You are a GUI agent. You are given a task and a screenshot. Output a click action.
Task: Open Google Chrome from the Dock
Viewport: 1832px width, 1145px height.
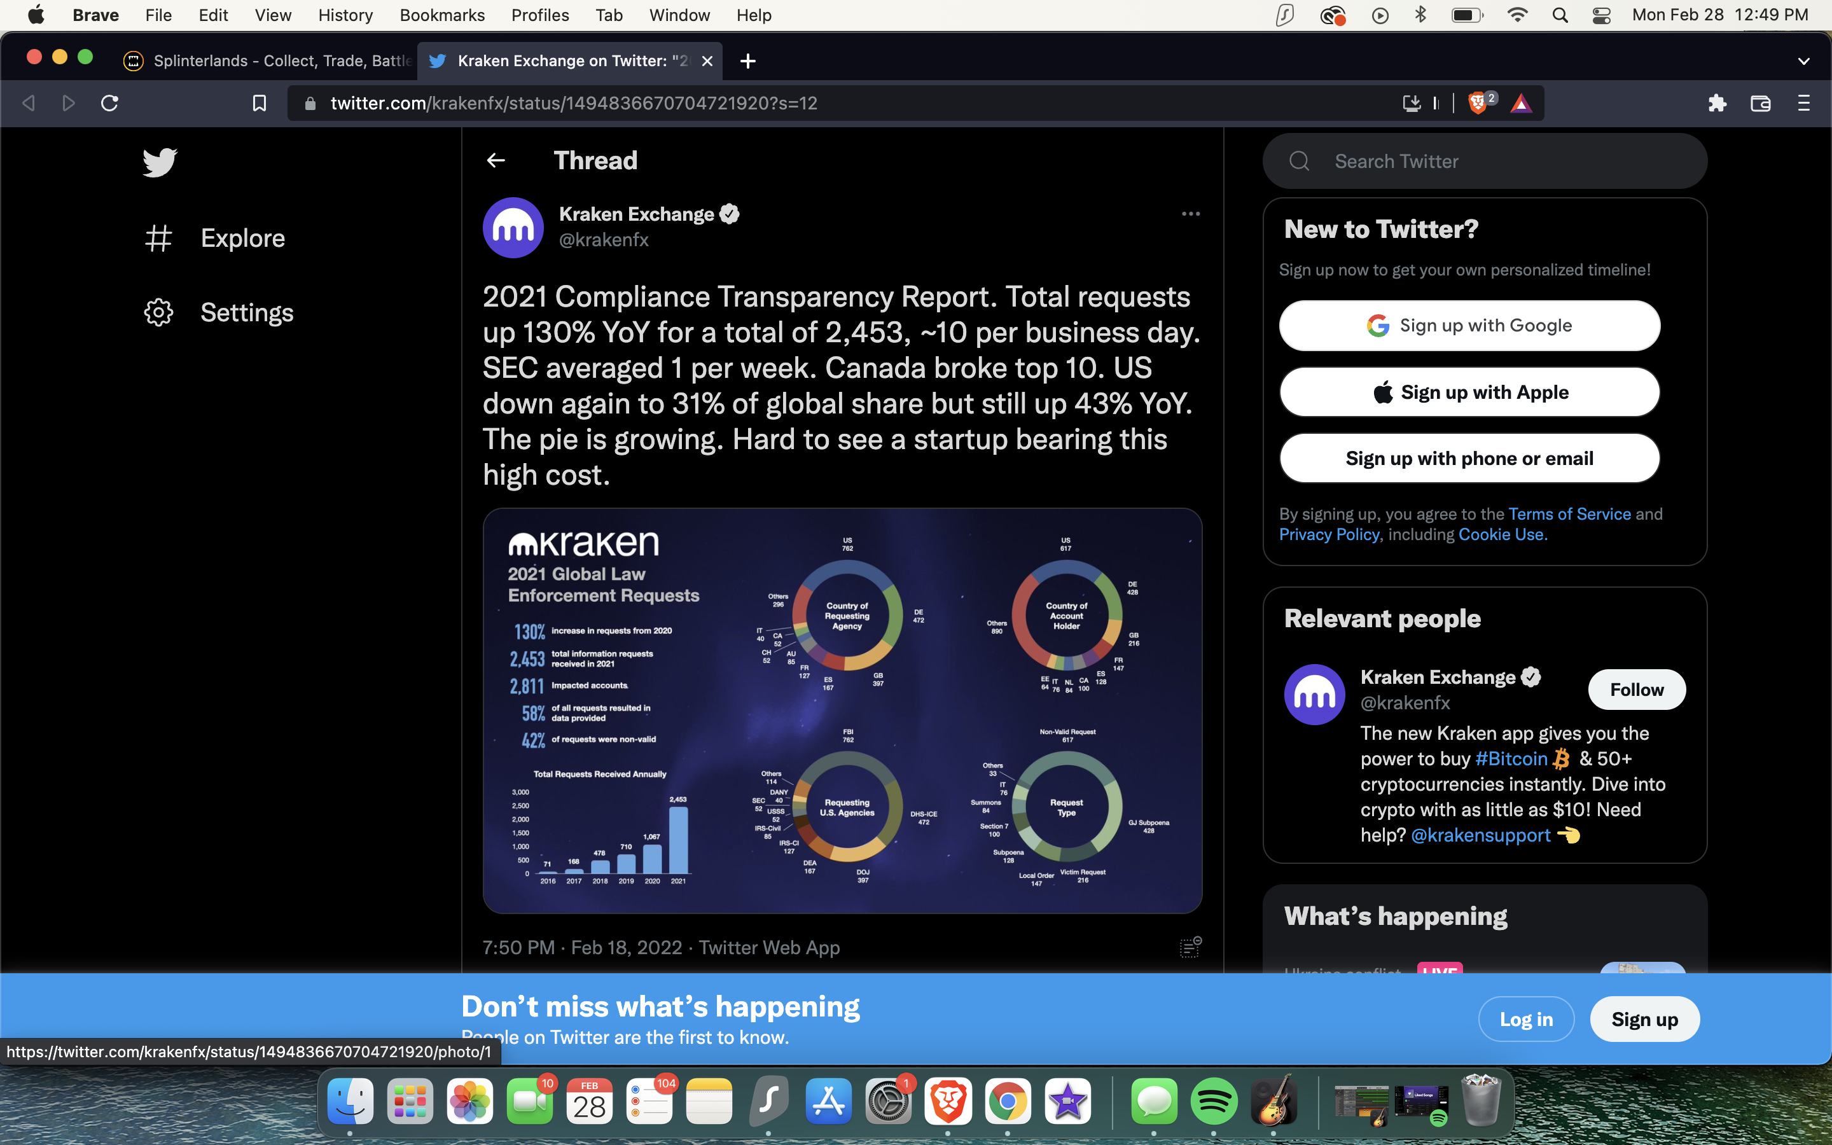(x=1008, y=1101)
